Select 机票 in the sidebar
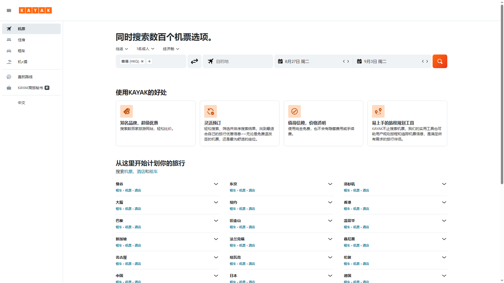 coord(31,29)
